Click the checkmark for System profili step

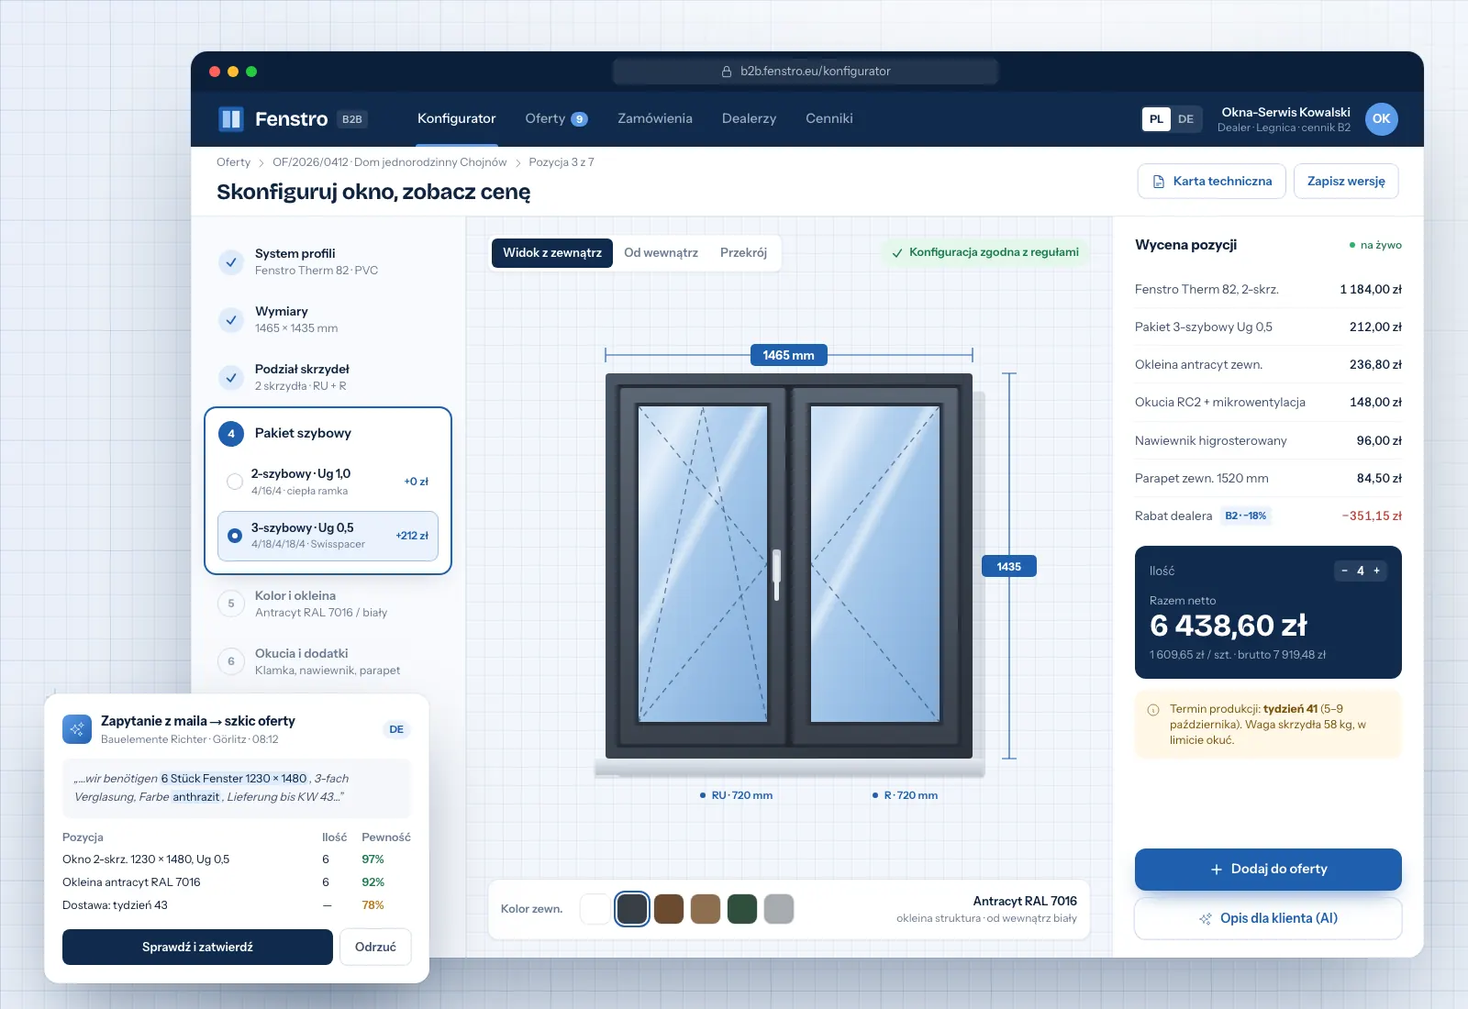coord(231,261)
